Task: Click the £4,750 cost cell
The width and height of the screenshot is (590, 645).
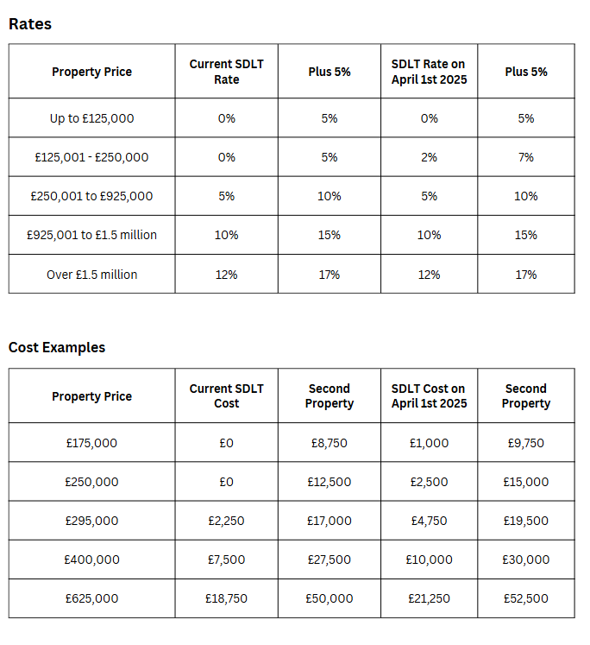Action: tap(429, 521)
